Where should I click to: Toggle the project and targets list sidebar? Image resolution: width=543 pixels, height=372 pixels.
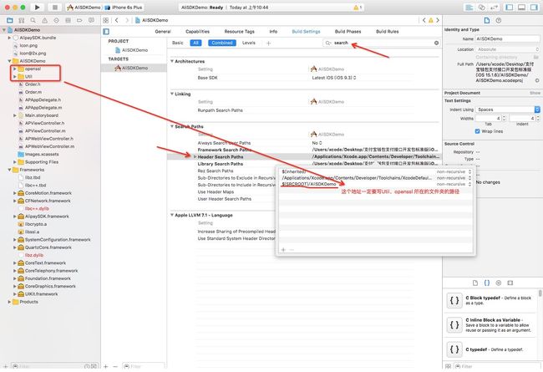[x=106, y=32]
